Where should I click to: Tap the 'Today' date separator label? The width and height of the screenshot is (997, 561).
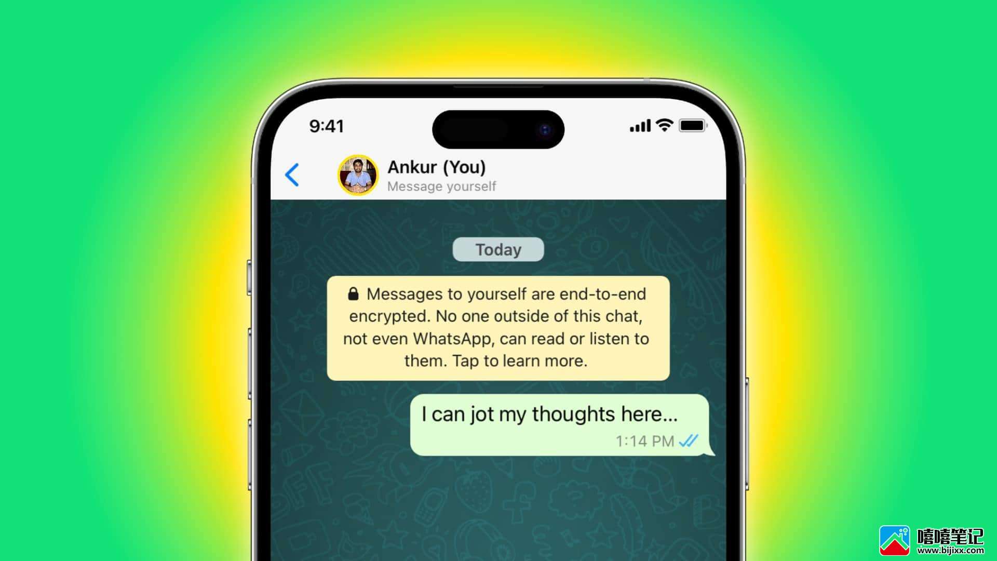pyautogui.click(x=498, y=249)
